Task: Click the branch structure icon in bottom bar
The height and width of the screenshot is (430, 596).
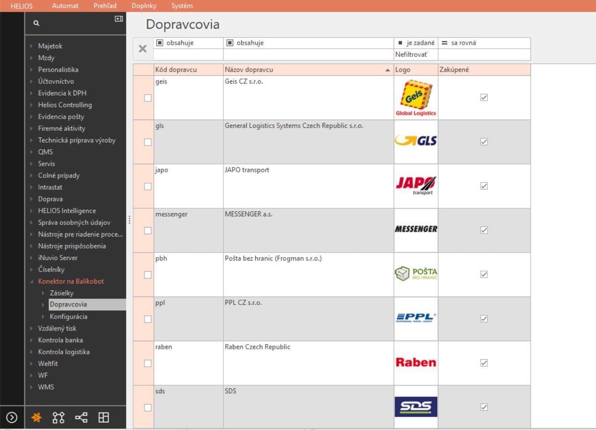Action: 58,417
